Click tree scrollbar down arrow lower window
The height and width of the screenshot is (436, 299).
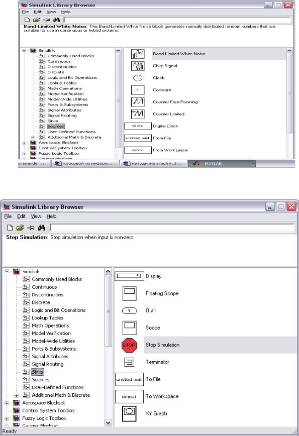coord(108,422)
